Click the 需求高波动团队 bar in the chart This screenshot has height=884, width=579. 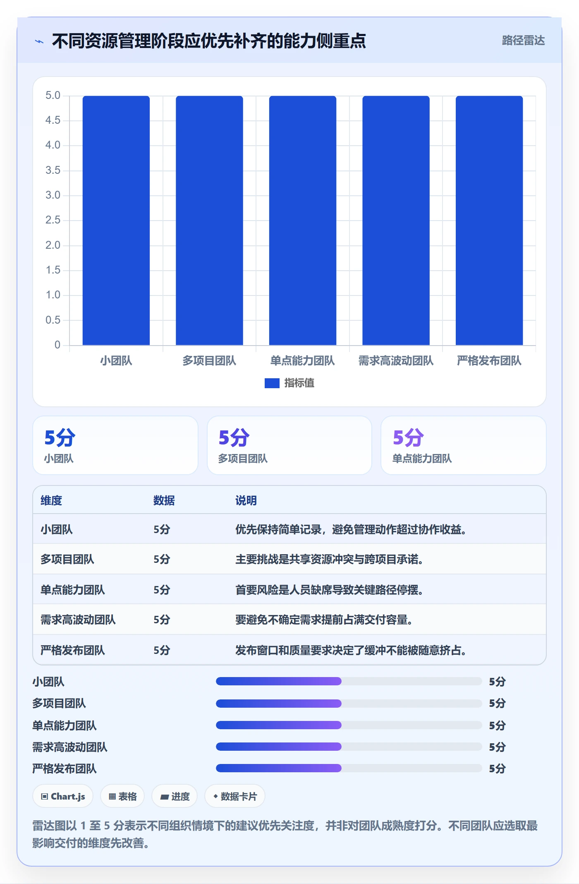pos(396,220)
